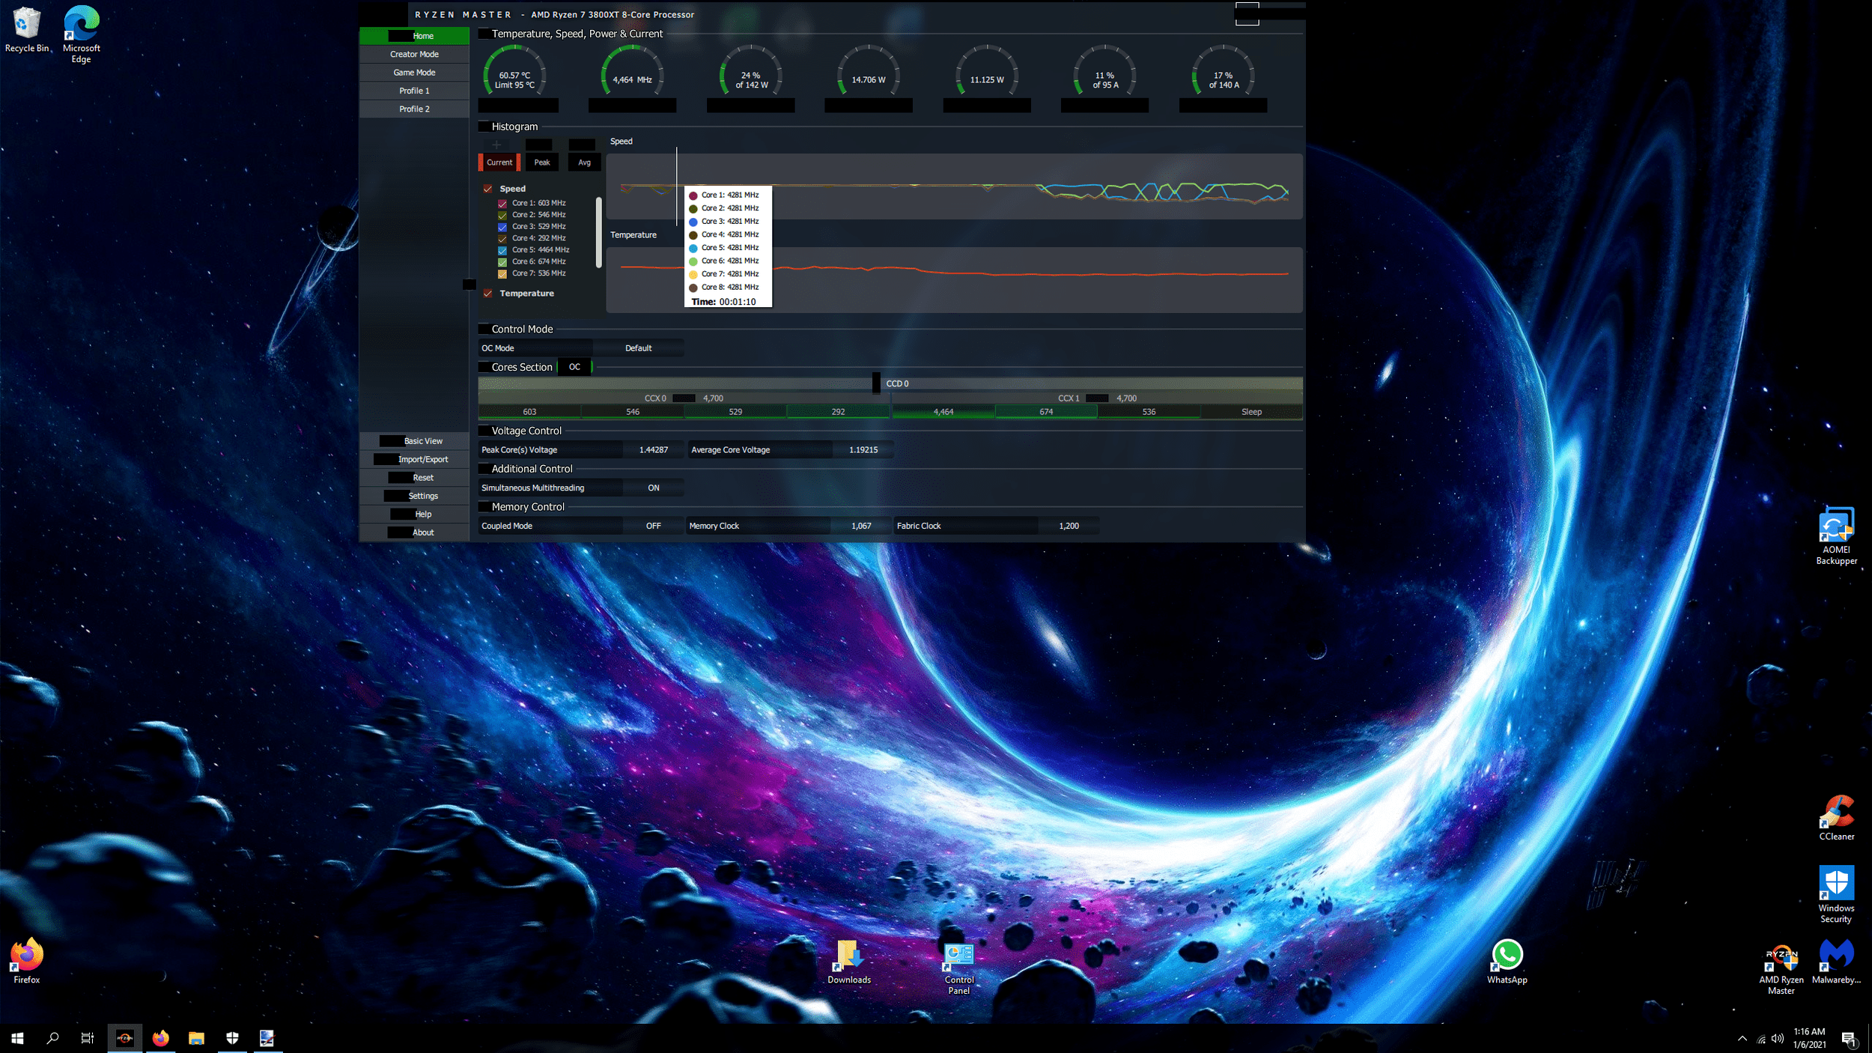Toggle the Core 1 speed checkbox

(x=502, y=203)
